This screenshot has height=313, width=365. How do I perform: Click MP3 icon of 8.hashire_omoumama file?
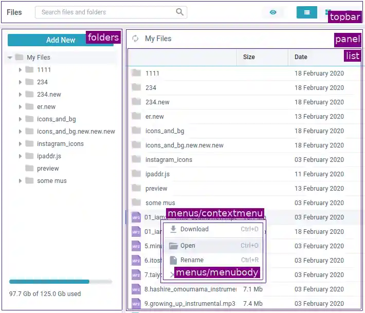(x=136, y=289)
